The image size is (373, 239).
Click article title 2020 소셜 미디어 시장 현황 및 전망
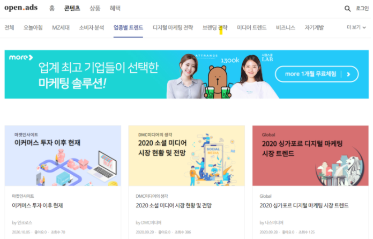(x=174, y=205)
